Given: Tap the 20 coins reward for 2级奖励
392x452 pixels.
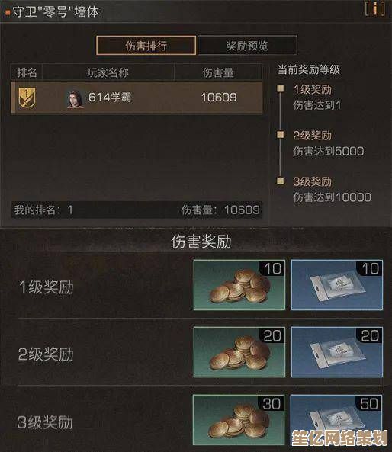Looking at the screenshot, I should 239,352.
